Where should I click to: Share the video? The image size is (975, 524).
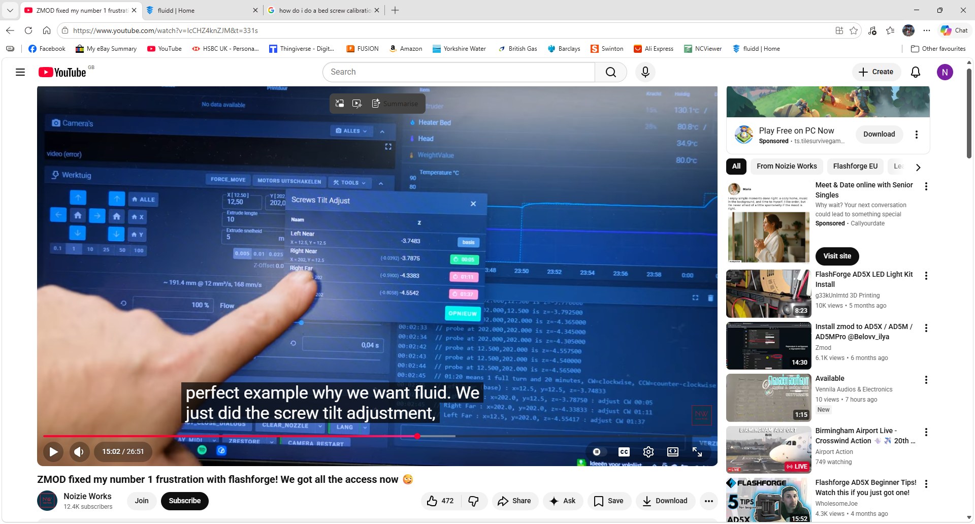click(514, 501)
